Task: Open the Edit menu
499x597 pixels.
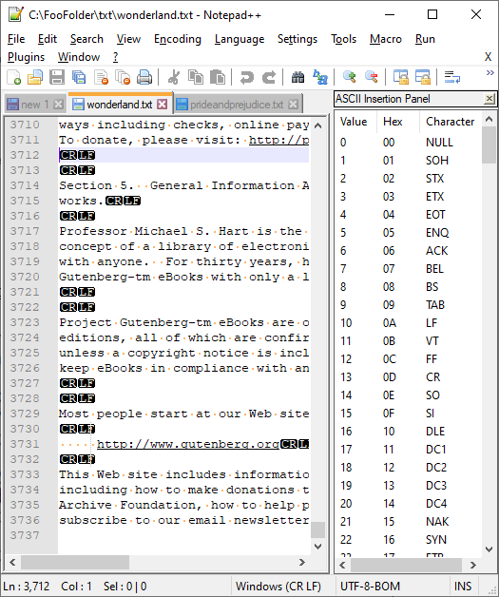Action: 48,39
